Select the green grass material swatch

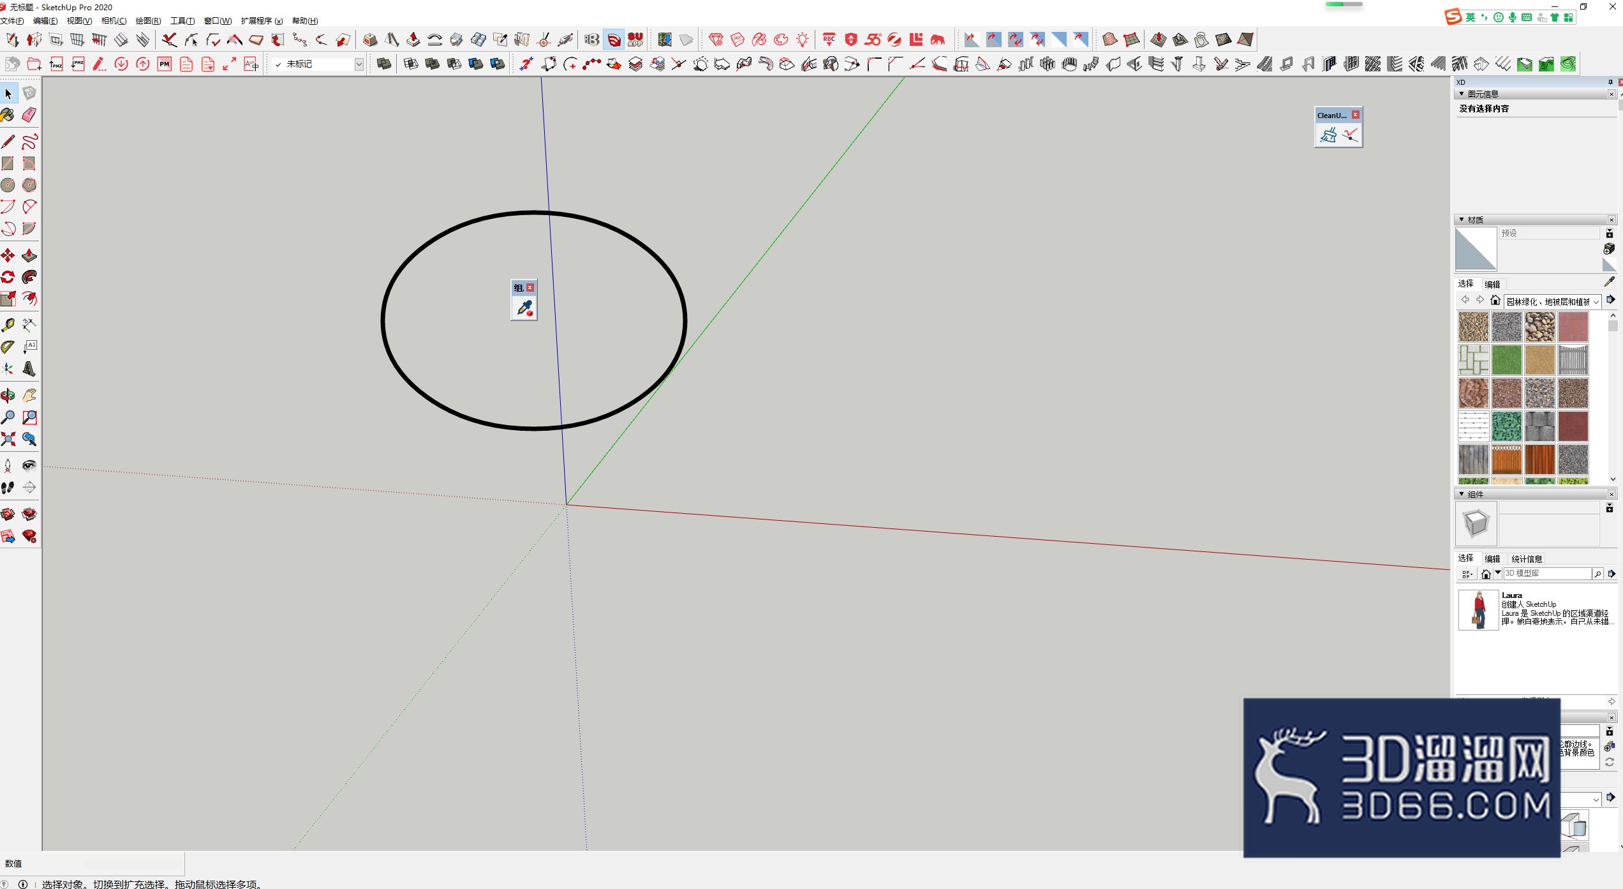click(x=1506, y=360)
